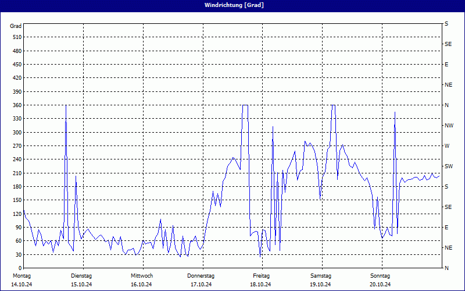Click the "Sonntag" day label
This screenshot has width=465, height=291.
click(380, 276)
